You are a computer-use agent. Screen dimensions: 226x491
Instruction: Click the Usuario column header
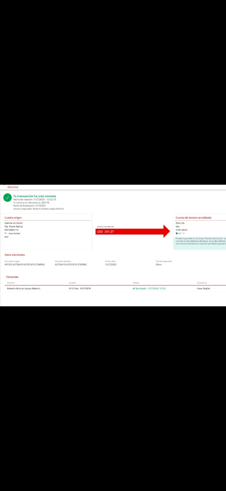click(72, 283)
